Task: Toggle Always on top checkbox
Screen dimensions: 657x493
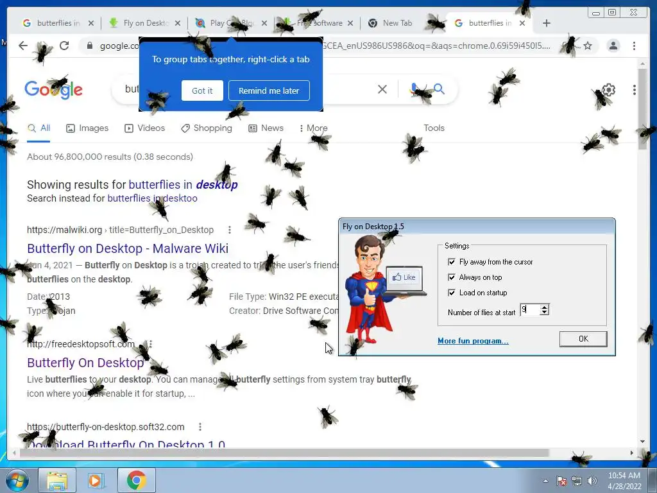Action: click(x=452, y=277)
